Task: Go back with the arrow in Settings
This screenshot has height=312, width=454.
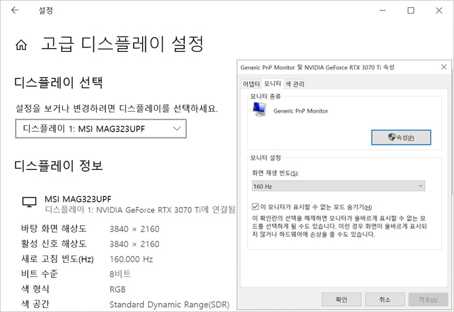Action: coord(15,10)
